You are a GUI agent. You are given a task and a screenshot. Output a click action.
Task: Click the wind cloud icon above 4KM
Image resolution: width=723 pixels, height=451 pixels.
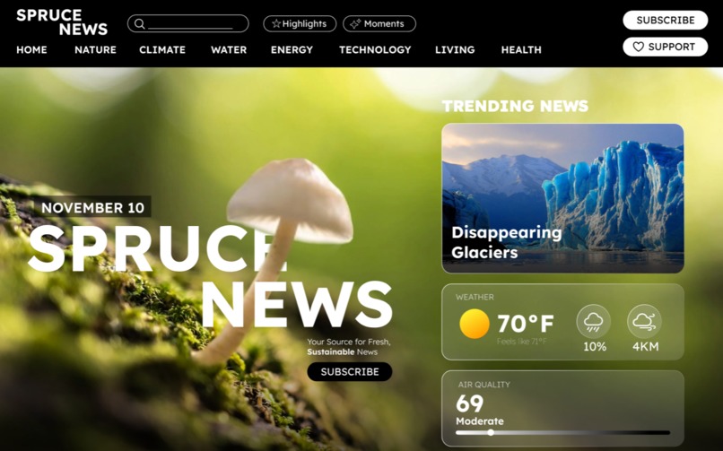tap(644, 321)
